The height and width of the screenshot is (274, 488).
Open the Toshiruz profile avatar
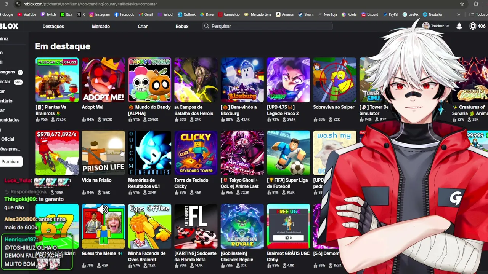[425, 26]
